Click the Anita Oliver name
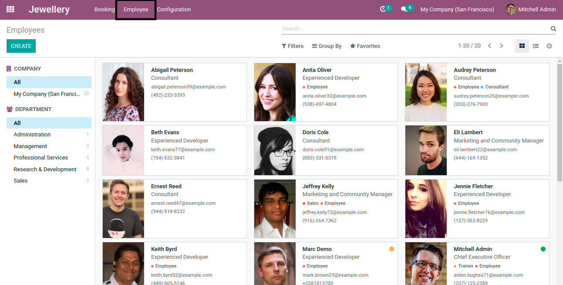The height and width of the screenshot is (285, 563). point(317,70)
